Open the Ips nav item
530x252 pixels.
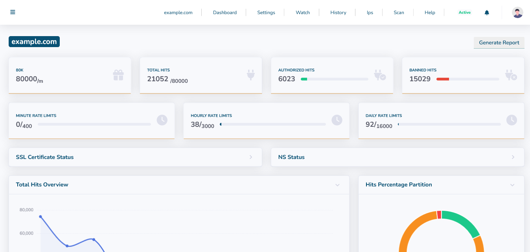point(370,13)
